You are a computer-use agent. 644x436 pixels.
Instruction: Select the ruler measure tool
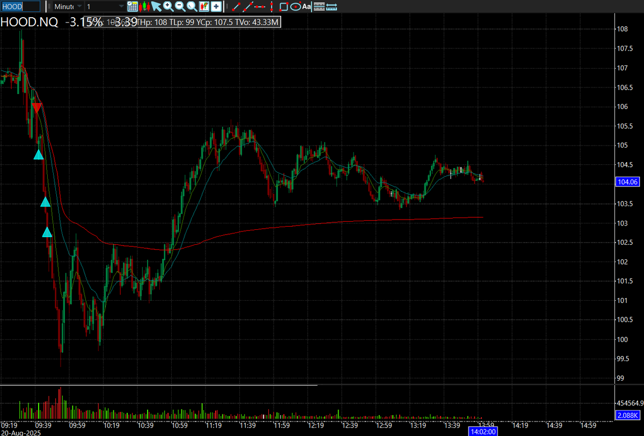coord(332,6)
